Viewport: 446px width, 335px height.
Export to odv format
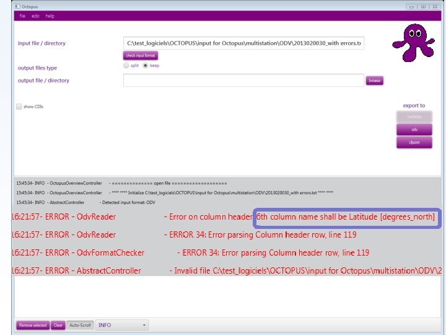414,130
